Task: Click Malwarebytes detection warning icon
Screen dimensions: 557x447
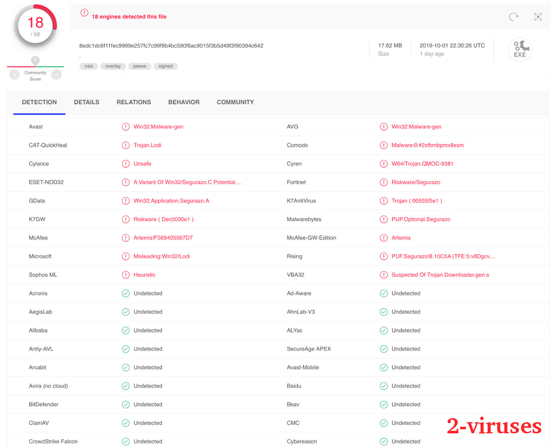Action: click(x=384, y=219)
